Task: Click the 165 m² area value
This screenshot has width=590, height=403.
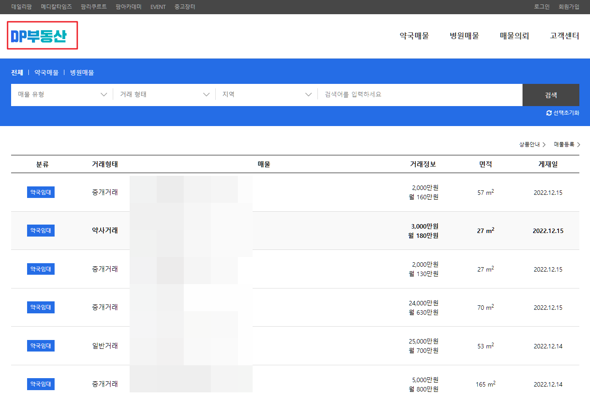Action: click(486, 384)
